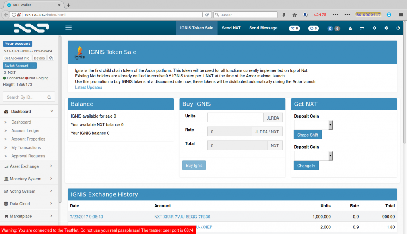Click the blue 0 notification badge

click(x=330, y=29)
